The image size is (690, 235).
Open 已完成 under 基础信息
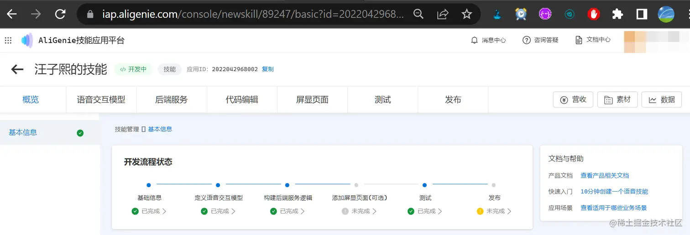pos(149,211)
